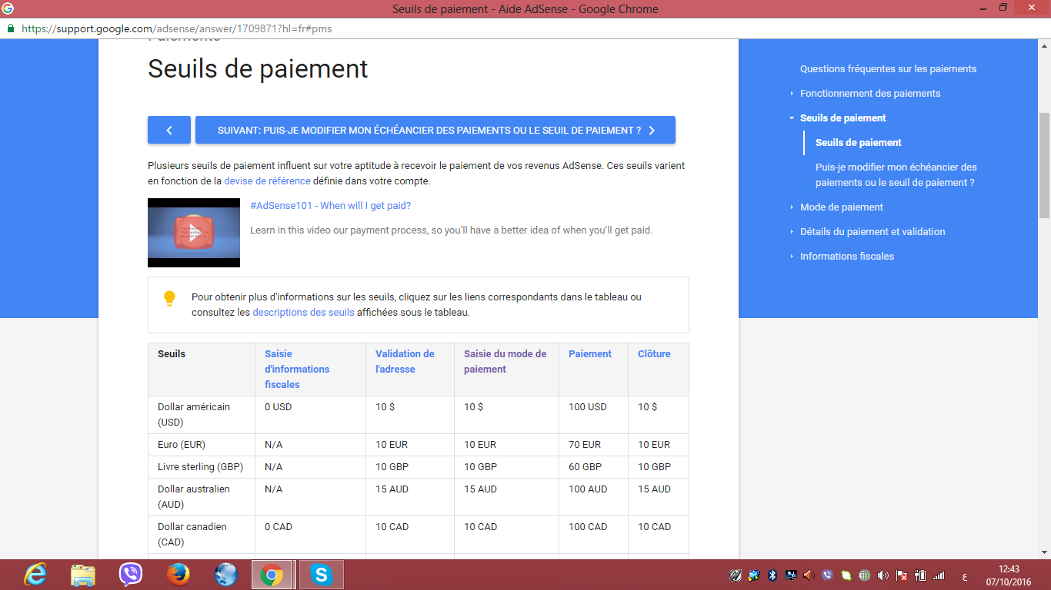The image size is (1051, 590).
Task: Open 'Puis-je modifier mon échéancier' sidebar item
Action: coord(896,174)
